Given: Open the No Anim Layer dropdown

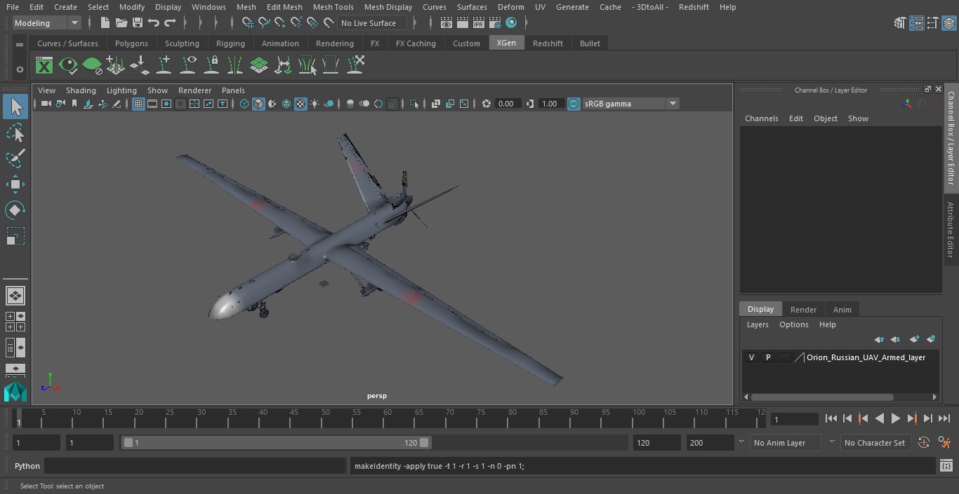Looking at the screenshot, I should (x=787, y=443).
